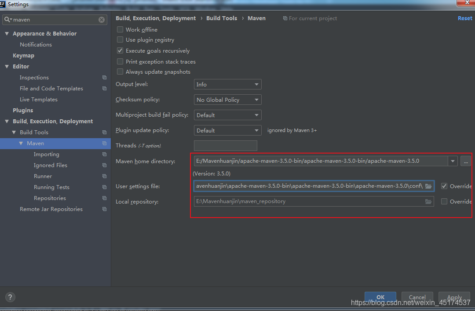
Task: Click the Cancel button
Action: (x=417, y=297)
